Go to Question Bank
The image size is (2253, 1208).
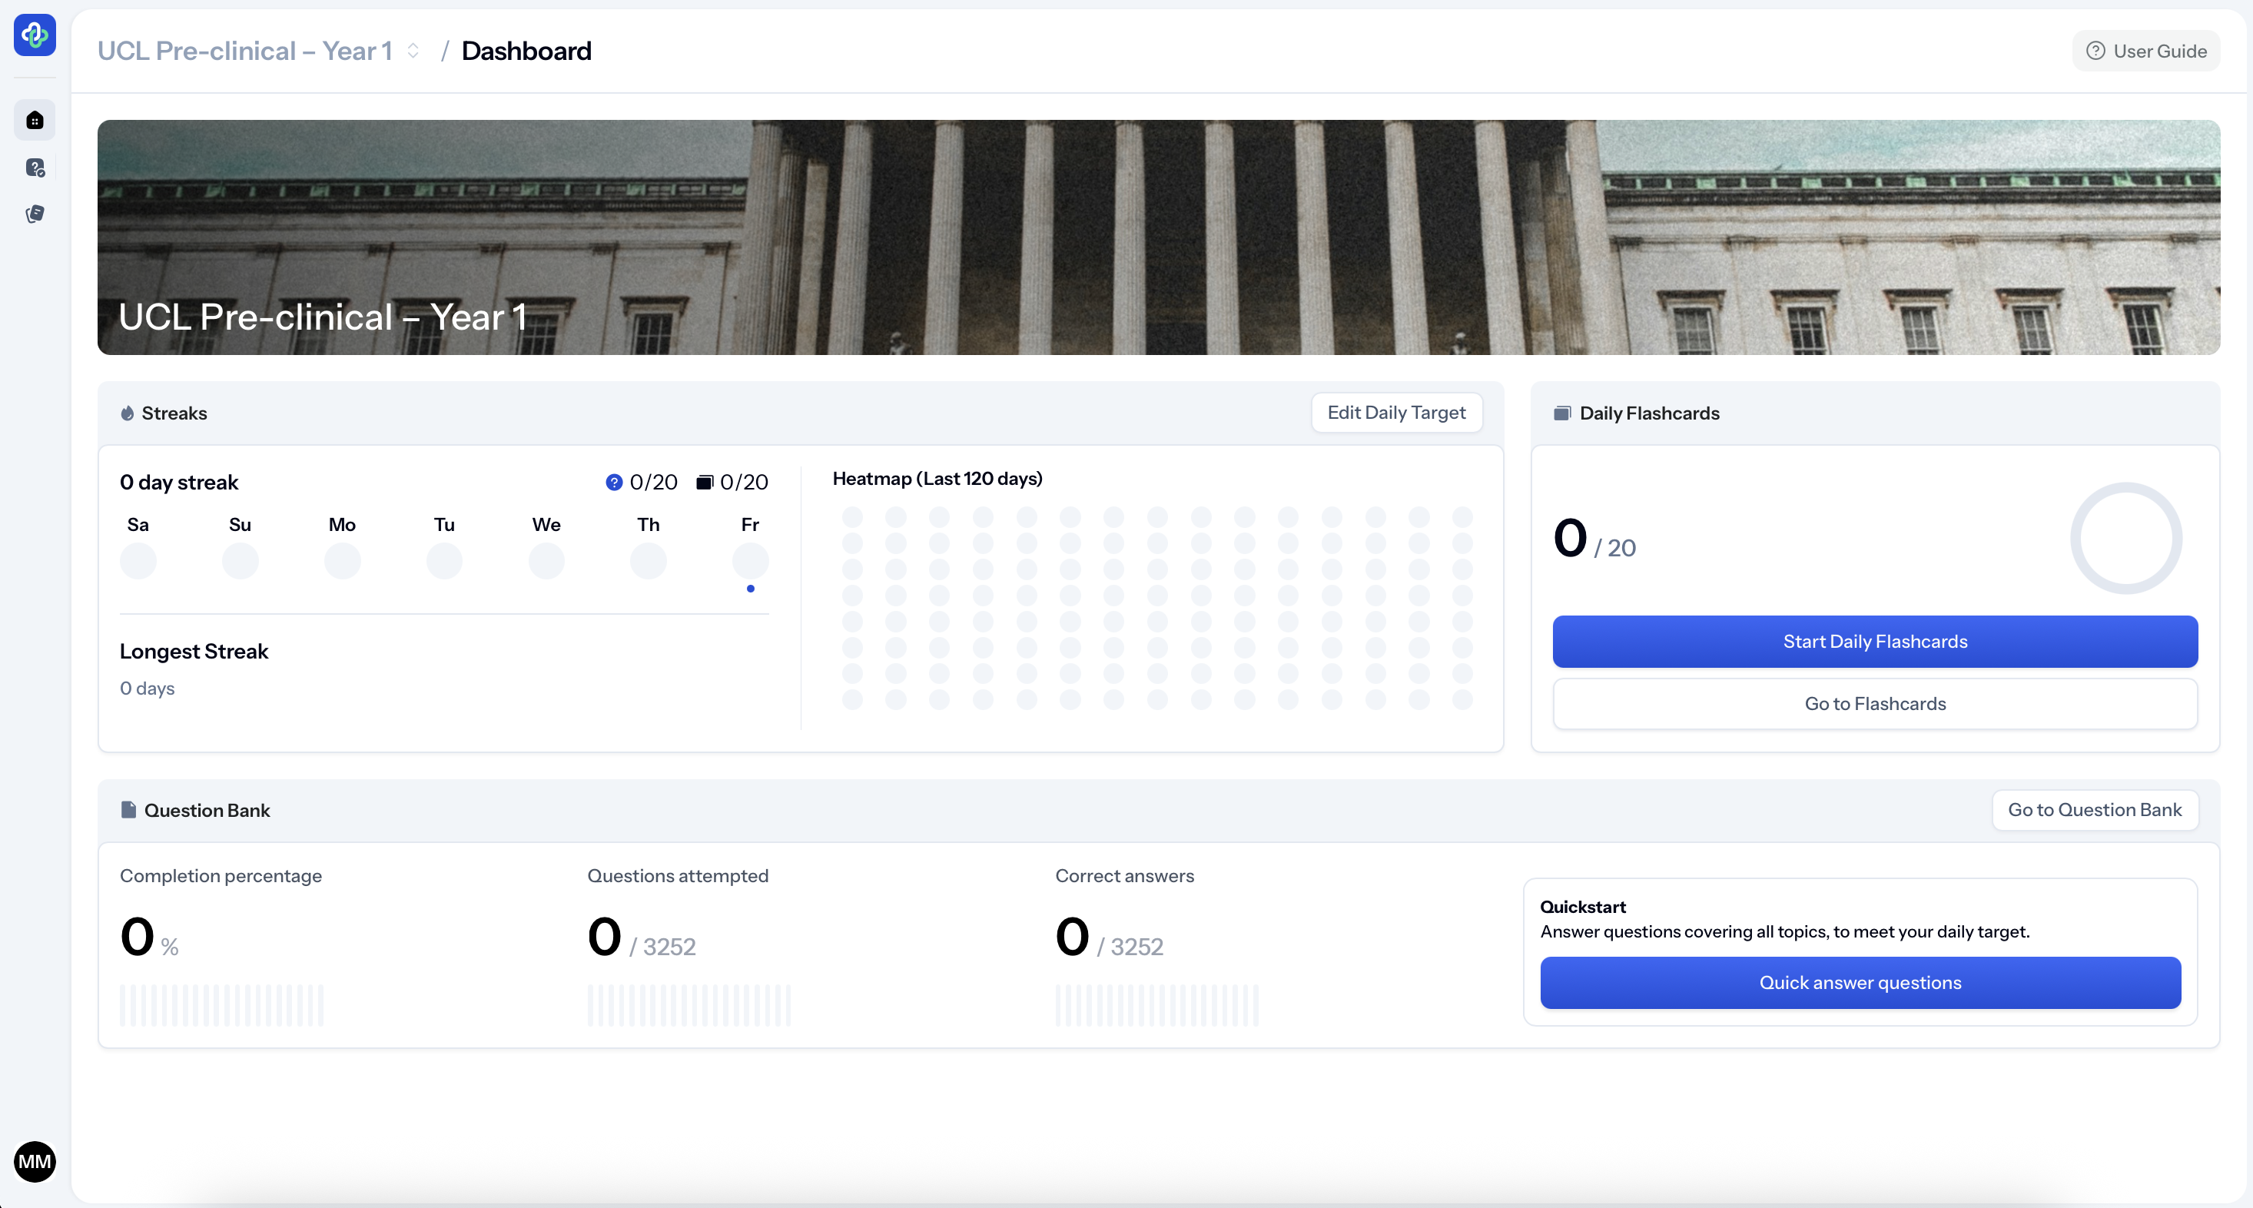pyautogui.click(x=2094, y=809)
